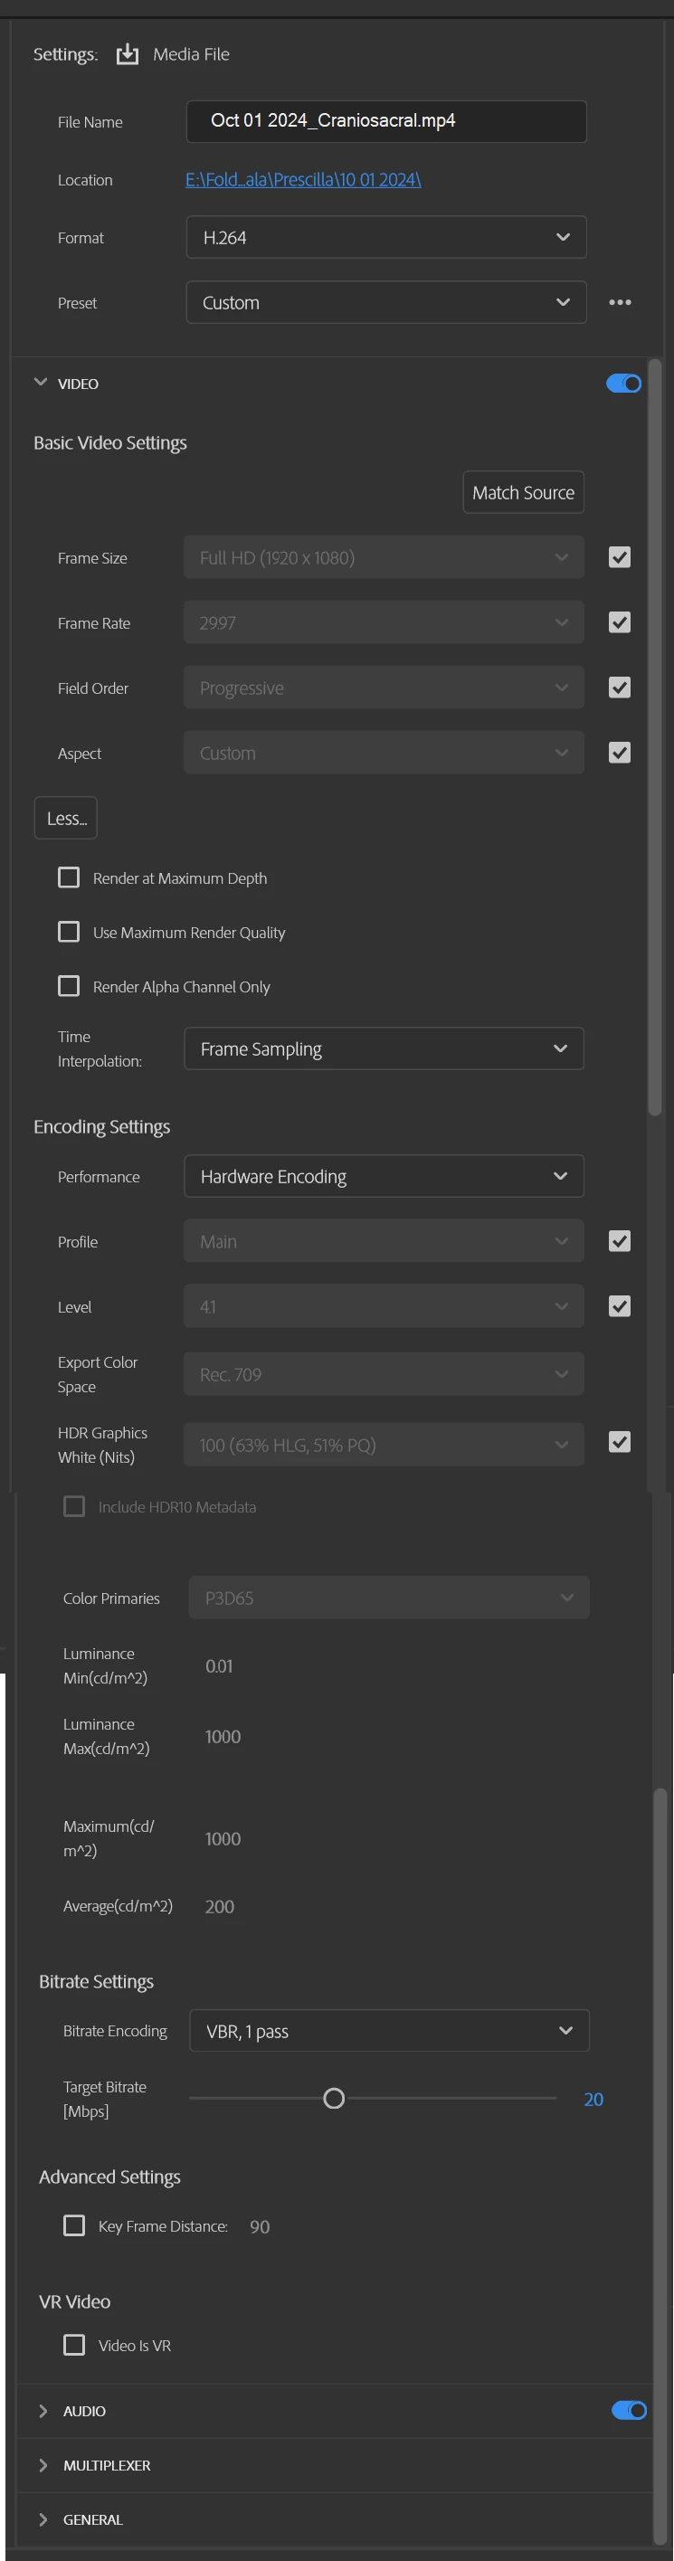674x2561 pixels.
Task: Enable Render at Maximum Depth
Action: click(69, 877)
